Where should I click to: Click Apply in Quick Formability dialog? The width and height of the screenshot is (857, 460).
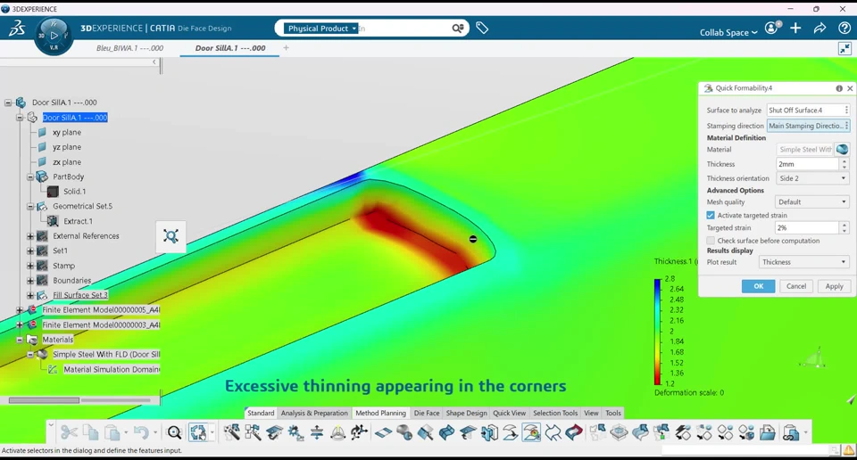click(x=834, y=286)
